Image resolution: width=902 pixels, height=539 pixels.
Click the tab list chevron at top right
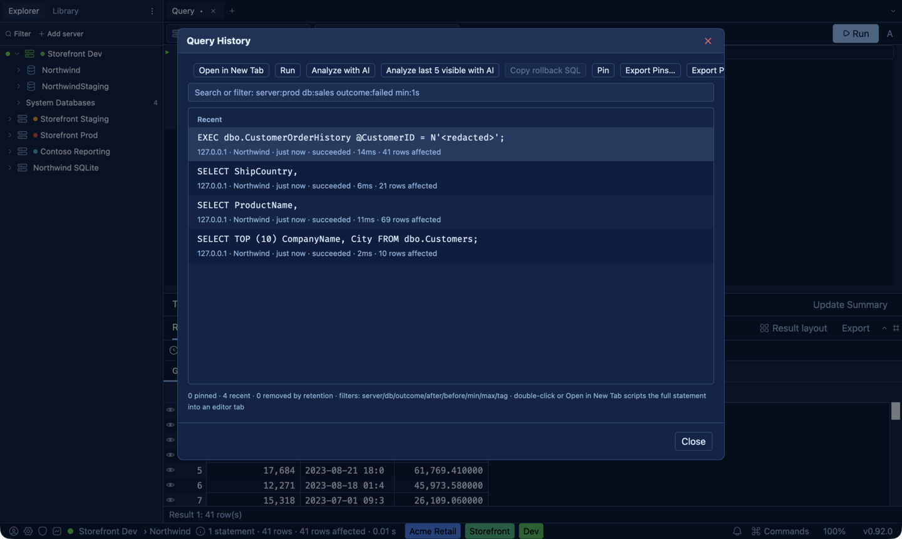pyautogui.click(x=893, y=11)
